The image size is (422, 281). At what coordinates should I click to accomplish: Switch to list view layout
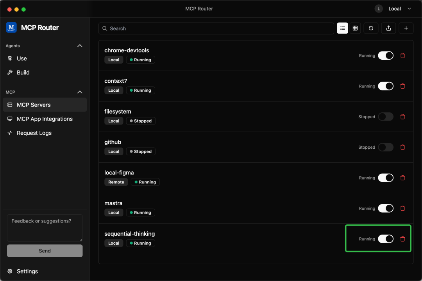342,28
